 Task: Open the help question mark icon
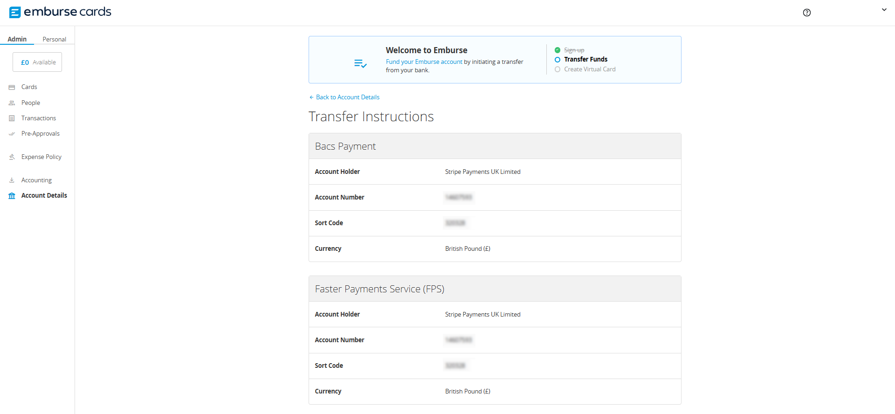(x=807, y=13)
